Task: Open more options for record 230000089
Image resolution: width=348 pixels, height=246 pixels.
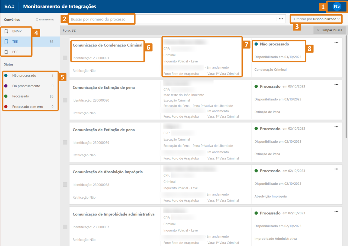Action: [x=336, y=127]
